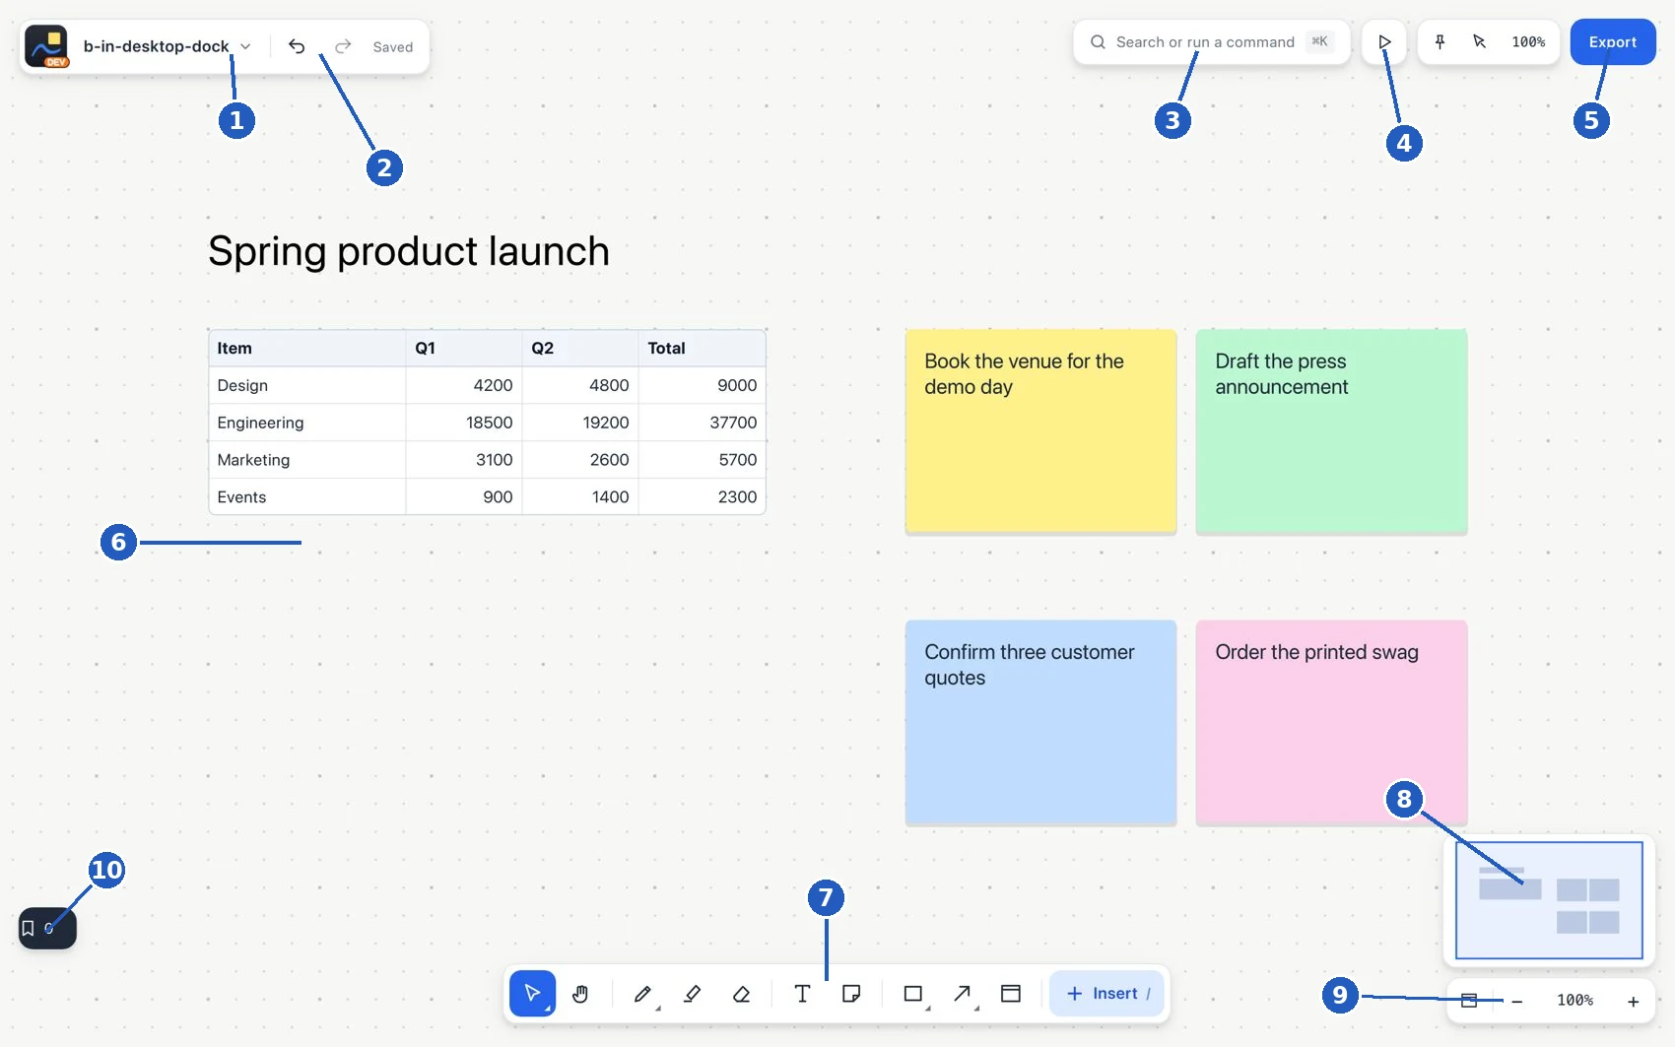This screenshot has width=1675, height=1047.
Task: Click the 'Engineering' table cell
Action: [307, 423]
